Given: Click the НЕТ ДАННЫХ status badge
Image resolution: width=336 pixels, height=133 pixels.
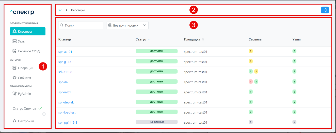Looking at the screenshot, I should [x=156, y=122].
